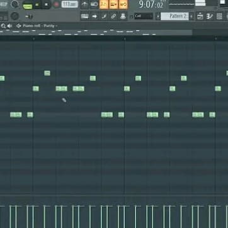Image resolution: width=228 pixels, height=228 pixels.
Task: Click the small arrow left of Pattern 2
Action: (x=158, y=16)
